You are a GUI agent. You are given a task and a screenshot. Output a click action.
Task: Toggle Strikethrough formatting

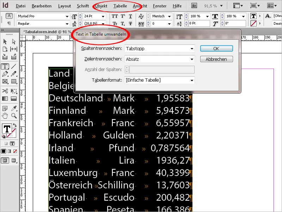[x=130, y=24]
